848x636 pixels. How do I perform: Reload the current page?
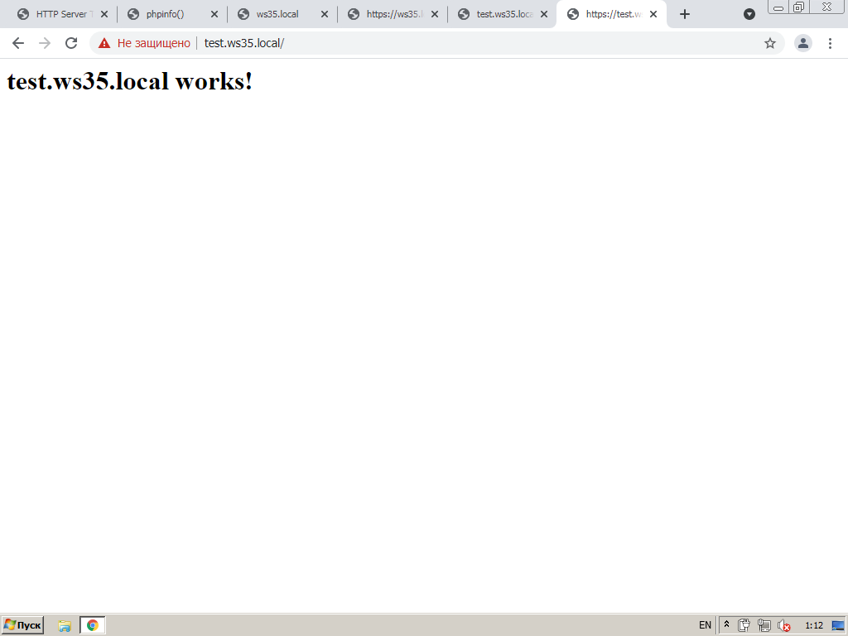point(71,43)
